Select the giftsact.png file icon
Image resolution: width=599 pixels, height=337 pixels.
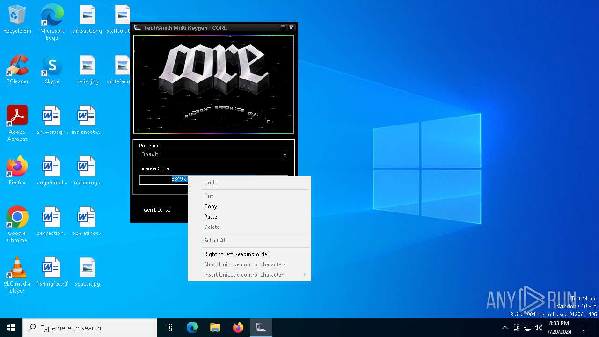[87, 19]
